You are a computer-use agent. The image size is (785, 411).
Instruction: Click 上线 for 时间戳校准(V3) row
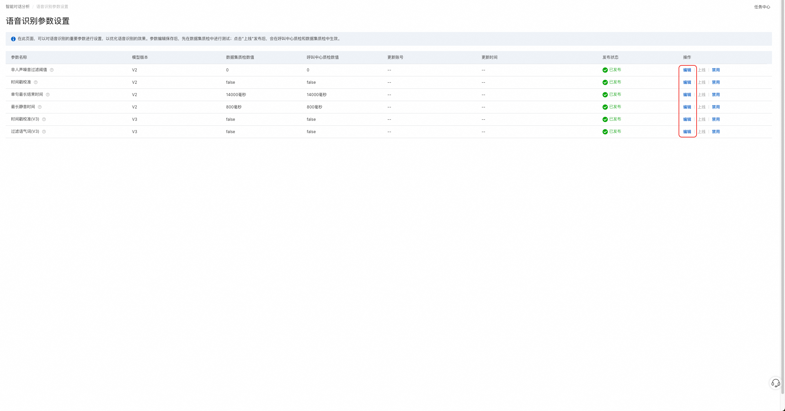(702, 119)
